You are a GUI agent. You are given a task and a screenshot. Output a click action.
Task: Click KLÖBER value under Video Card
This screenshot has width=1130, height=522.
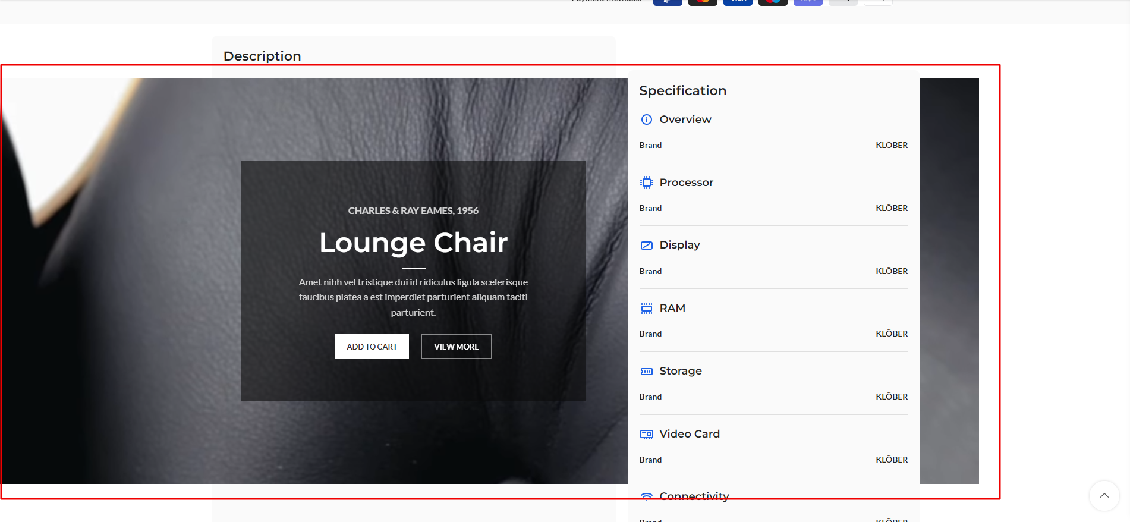892,460
